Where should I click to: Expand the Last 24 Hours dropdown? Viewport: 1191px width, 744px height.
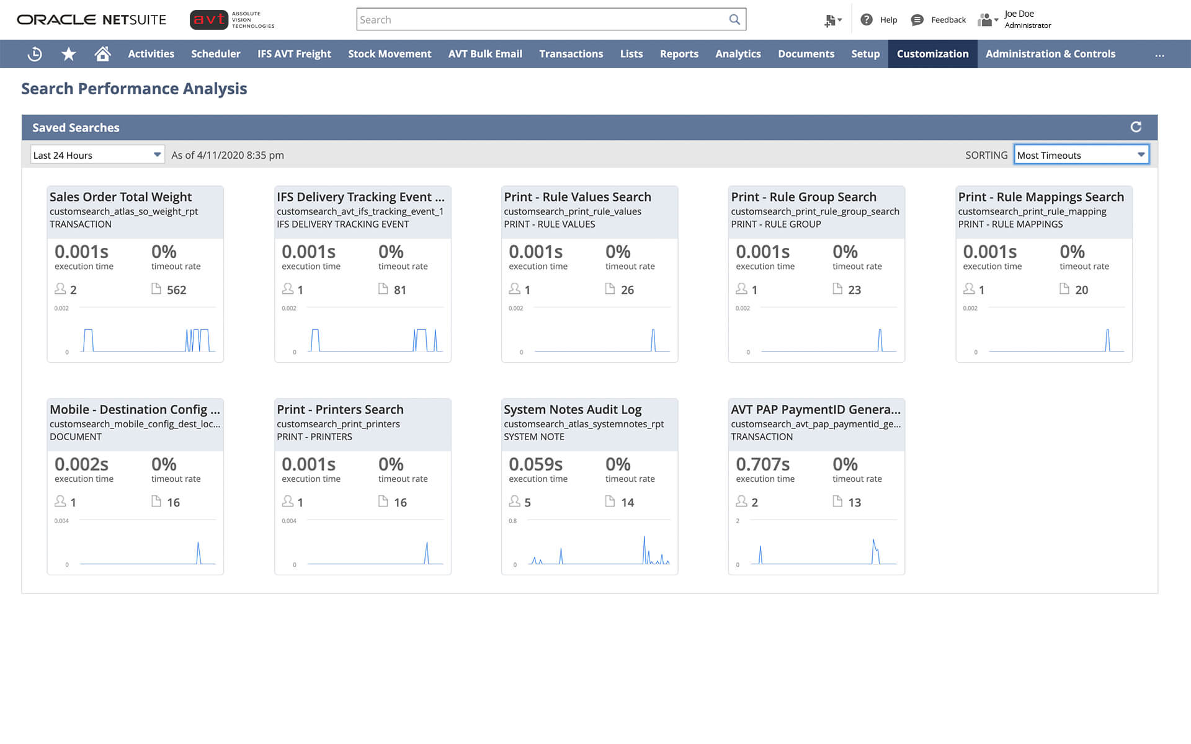pos(97,155)
